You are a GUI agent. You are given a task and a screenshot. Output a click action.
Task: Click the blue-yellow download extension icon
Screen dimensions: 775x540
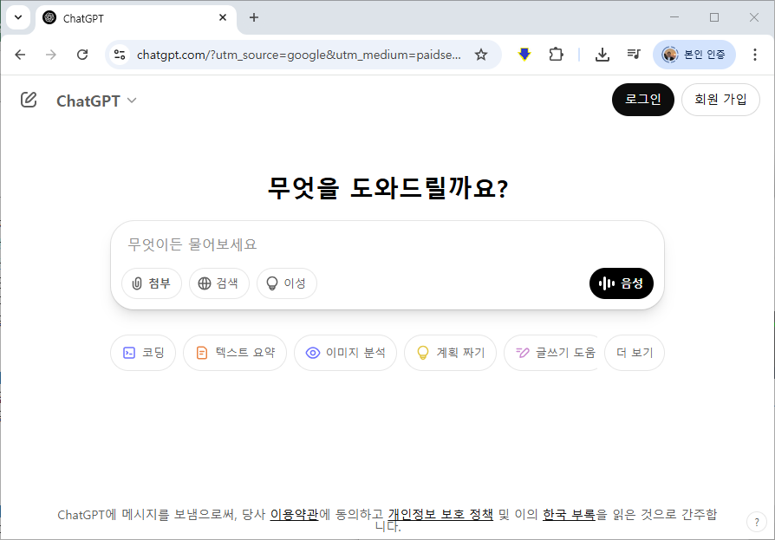pos(524,54)
